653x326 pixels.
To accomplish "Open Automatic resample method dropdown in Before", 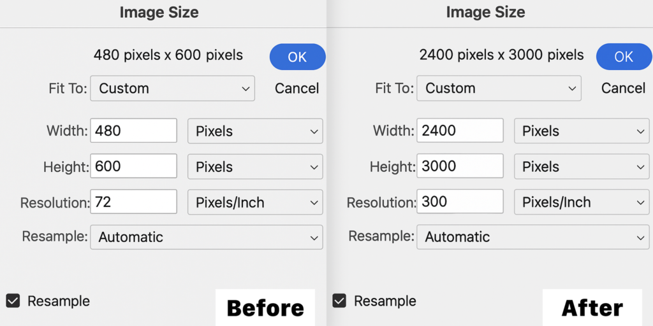I will [x=207, y=237].
